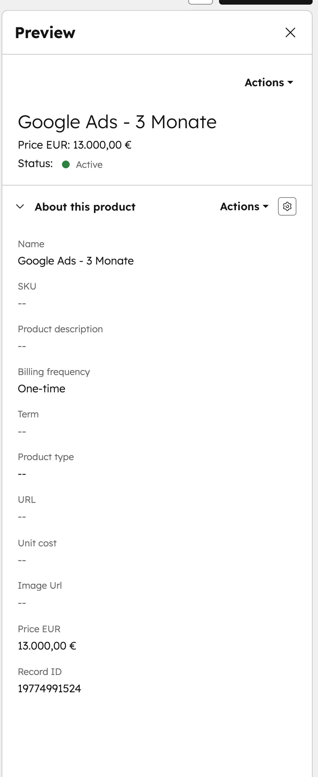Click the Preview panel heading
The width and height of the screenshot is (318, 777).
pyautogui.click(x=45, y=33)
